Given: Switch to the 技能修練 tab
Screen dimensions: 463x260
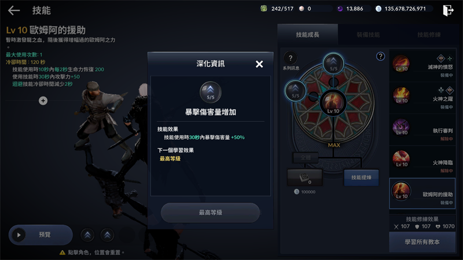Looking at the screenshot, I should [429, 35].
